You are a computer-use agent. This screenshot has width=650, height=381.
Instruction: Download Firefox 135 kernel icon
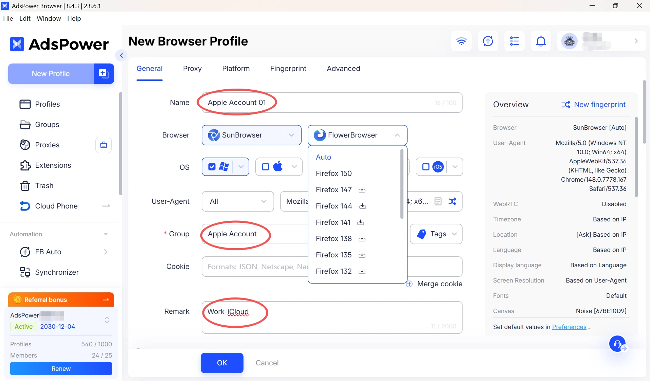pos(362,255)
